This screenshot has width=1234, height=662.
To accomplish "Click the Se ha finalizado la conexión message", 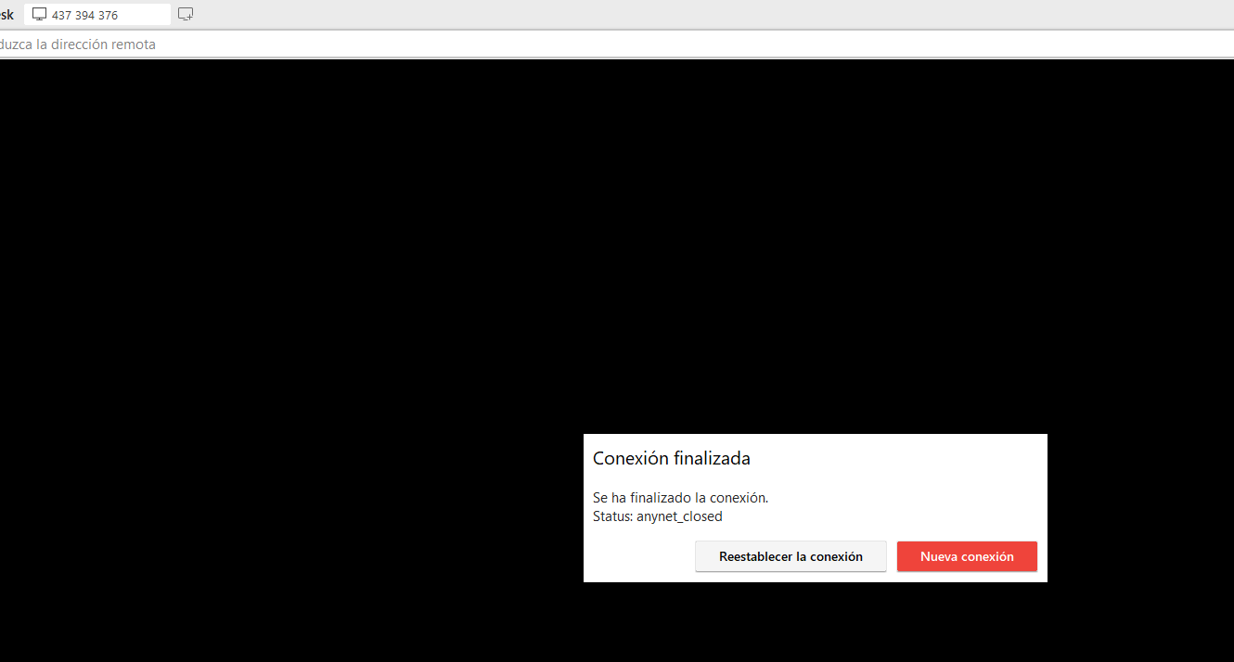I will click(680, 498).
